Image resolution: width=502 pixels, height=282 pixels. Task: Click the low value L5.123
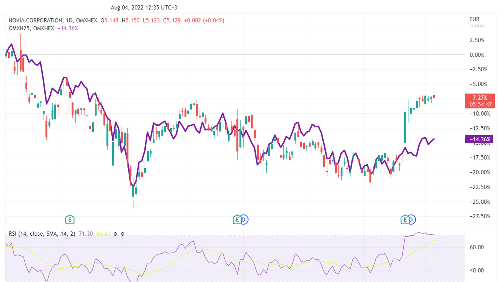(151, 20)
